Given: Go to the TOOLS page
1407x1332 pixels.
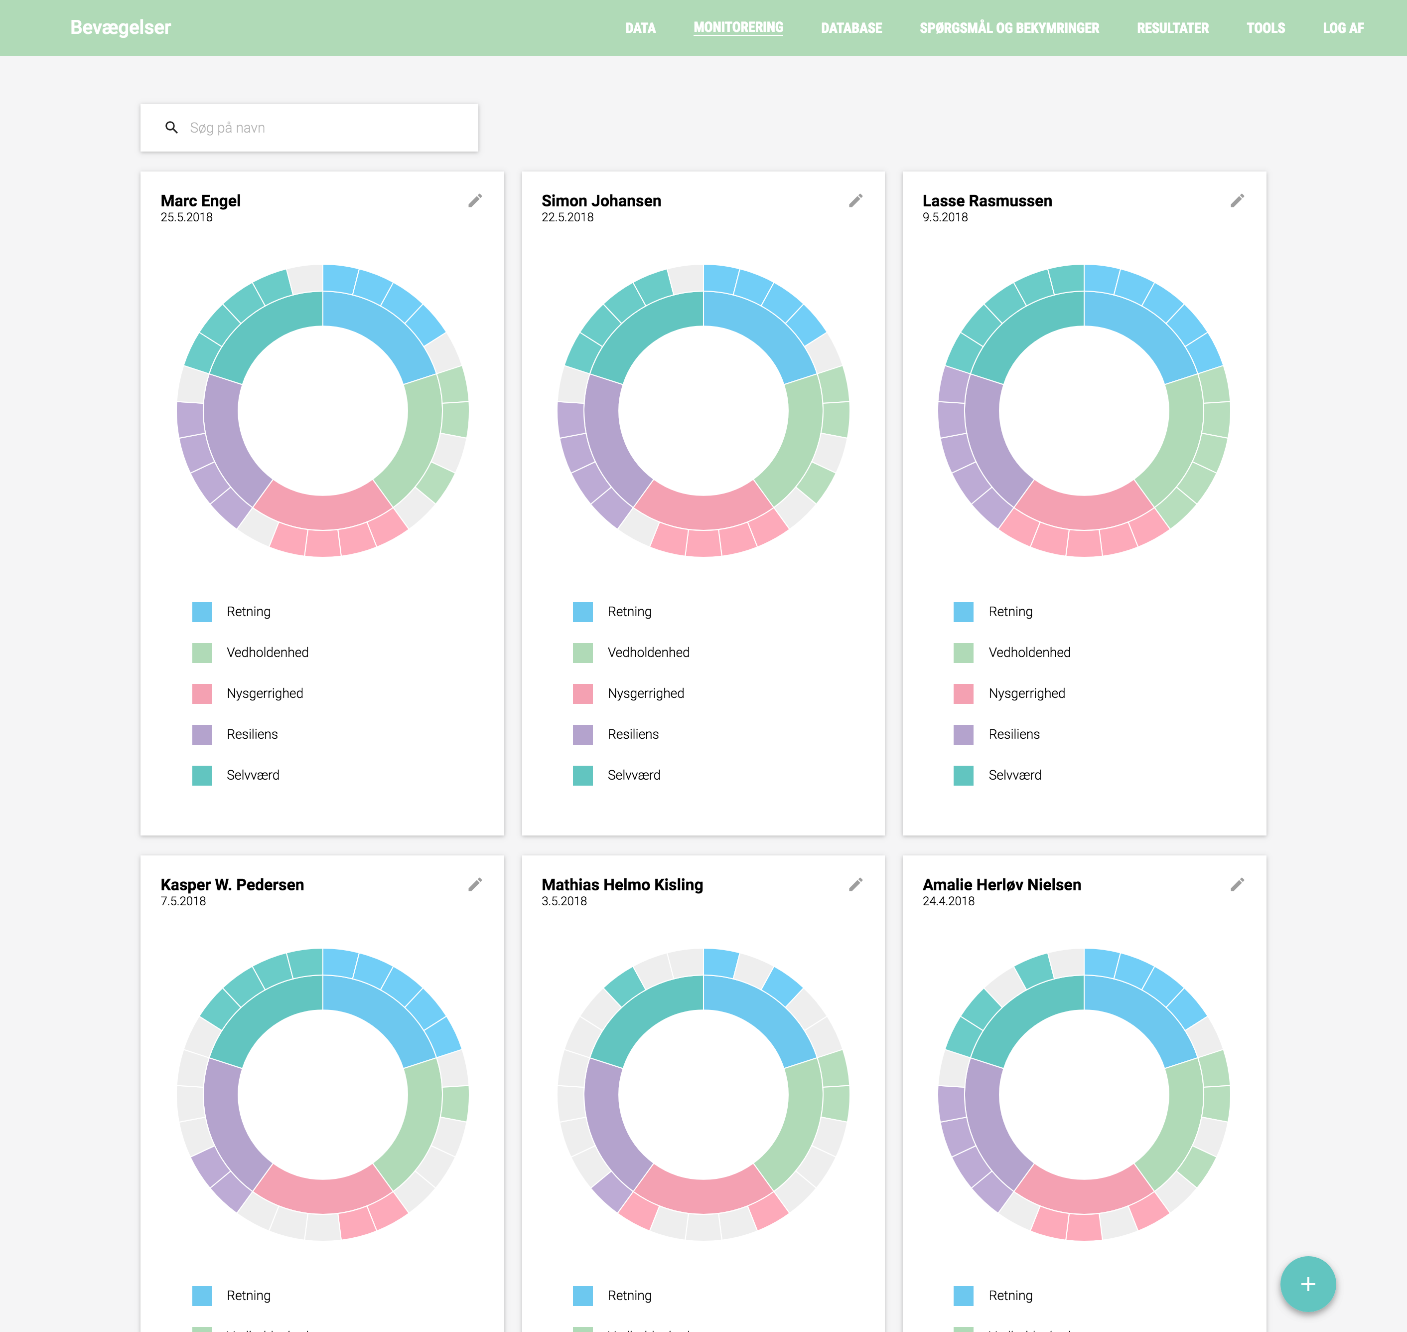Looking at the screenshot, I should click(1266, 28).
